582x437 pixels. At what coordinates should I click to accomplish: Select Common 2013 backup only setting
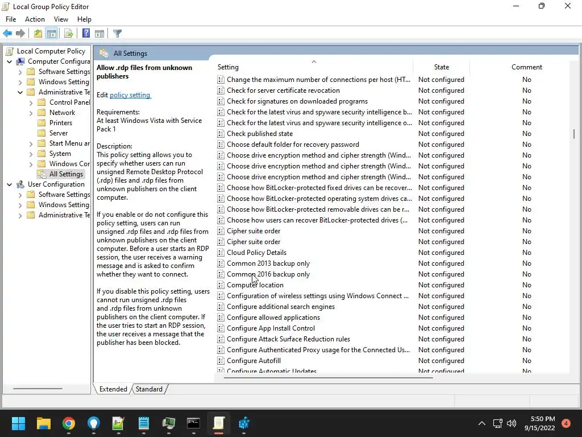(x=268, y=263)
